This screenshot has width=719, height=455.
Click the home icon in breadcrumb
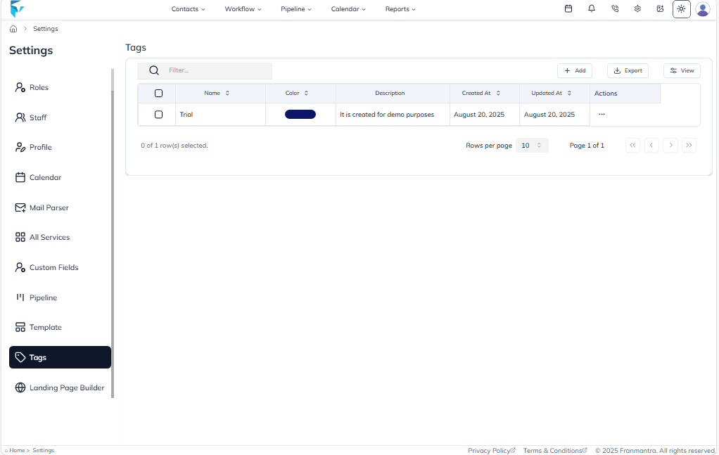tap(13, 29)
